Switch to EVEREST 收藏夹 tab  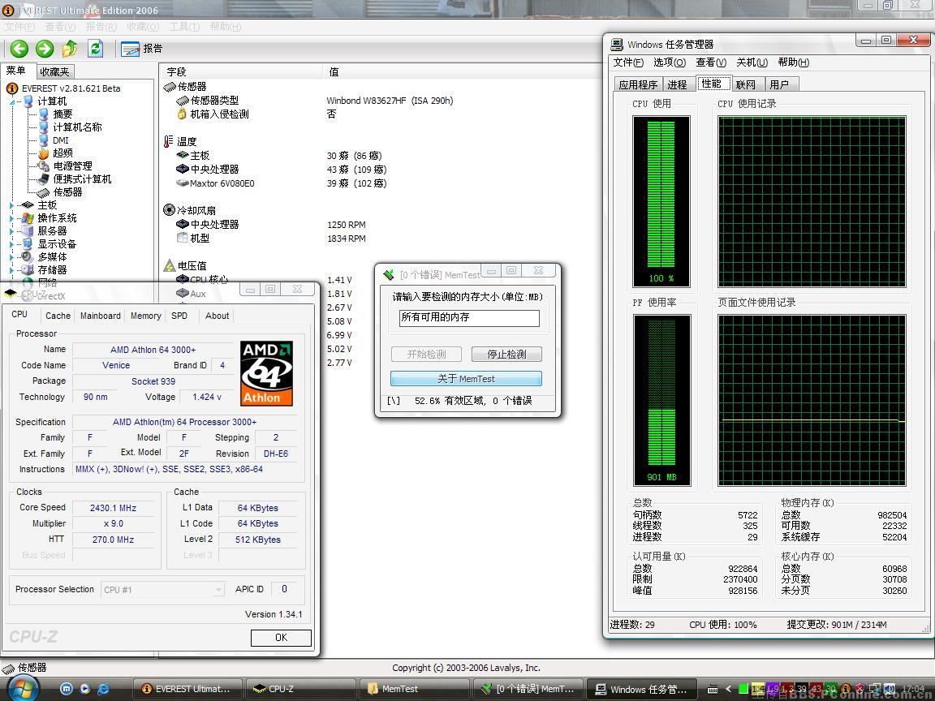pos(54,71)
